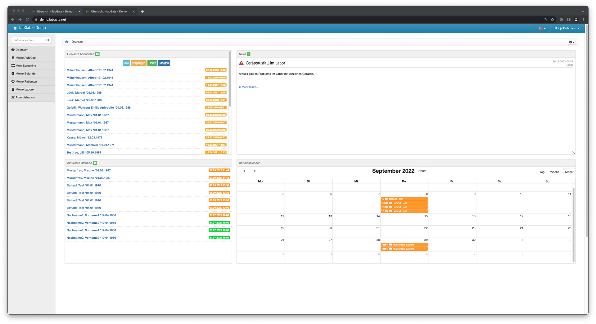Open the language flag dropdown
The width and height of the screenshot is (596, 324).
click(542, 28)
